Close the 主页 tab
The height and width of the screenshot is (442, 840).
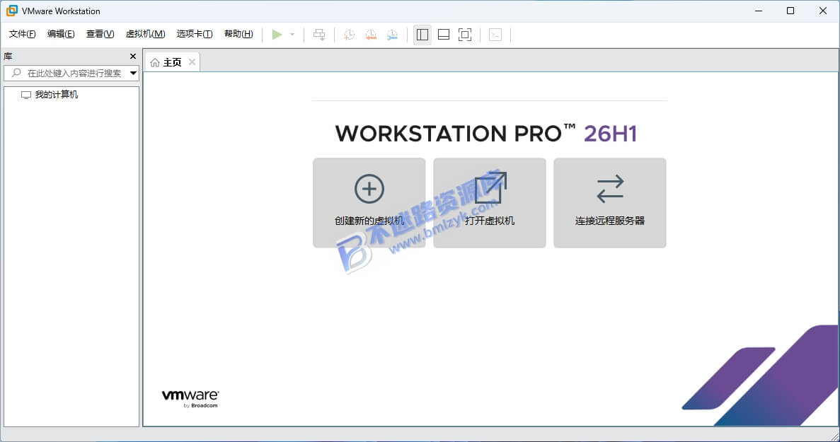tap(192, 62)
